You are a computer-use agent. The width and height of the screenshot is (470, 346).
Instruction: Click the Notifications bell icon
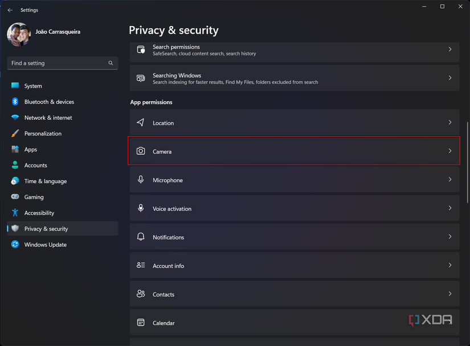(x=141, y=237)
